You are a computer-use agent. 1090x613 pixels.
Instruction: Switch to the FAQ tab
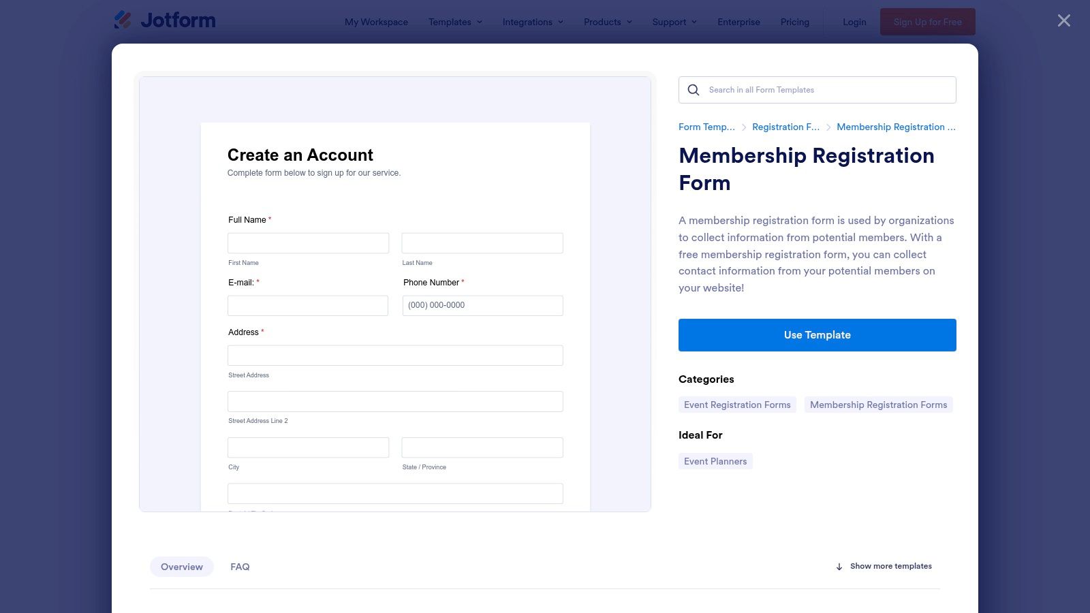[x=240, y=566]
